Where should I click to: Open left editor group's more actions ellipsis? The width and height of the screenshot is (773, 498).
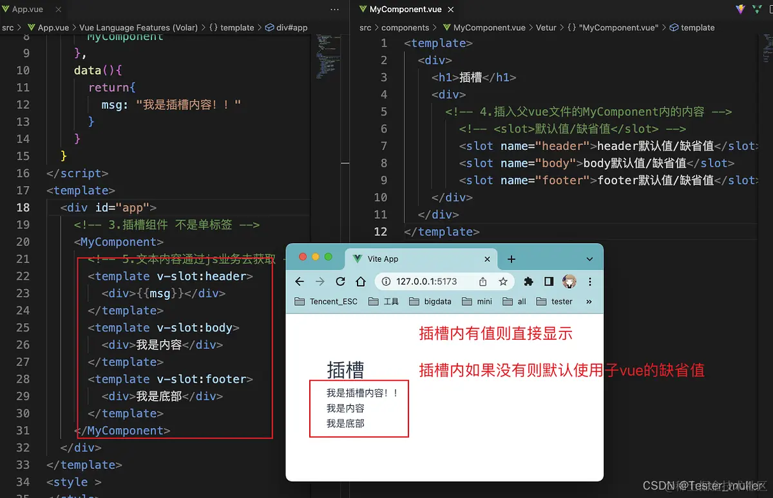334,10
